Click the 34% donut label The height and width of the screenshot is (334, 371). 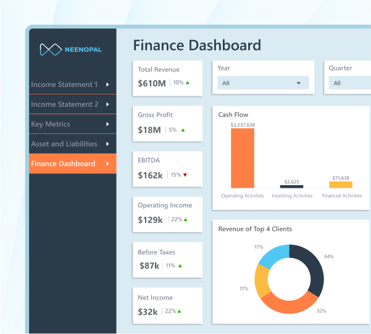[x=328, y=256]
